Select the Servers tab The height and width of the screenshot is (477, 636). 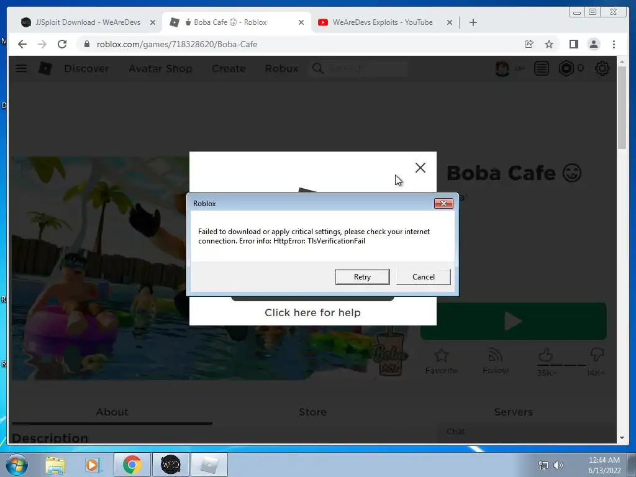coord(513,412)
